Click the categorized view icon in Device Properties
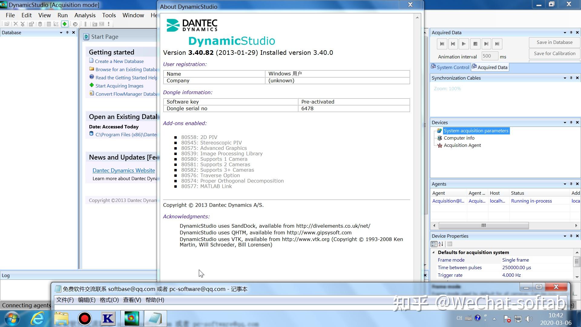Viewport: 581px width, 327px height. (434, 244)
